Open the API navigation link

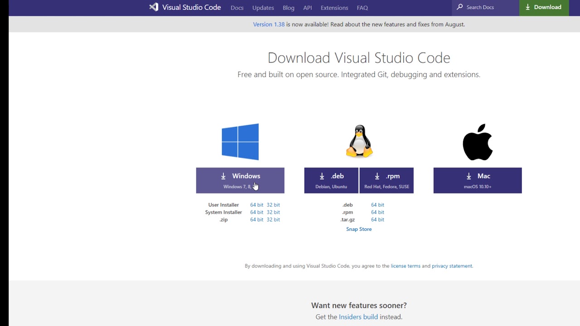[x=308, y=8]
